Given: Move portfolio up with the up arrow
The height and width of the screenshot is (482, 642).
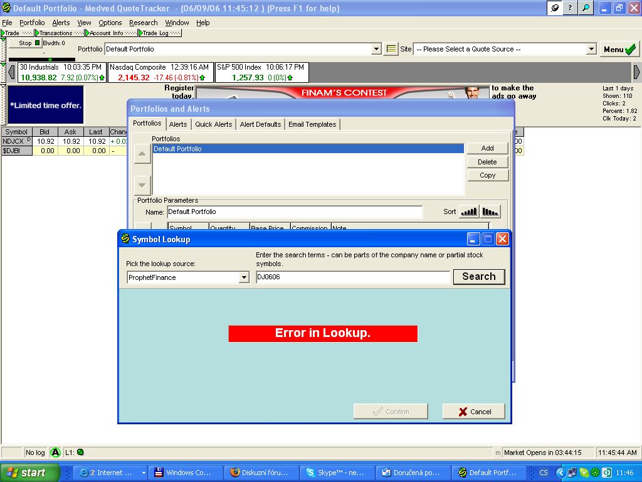Looking at the screenshot, I should tap(142, 154).
